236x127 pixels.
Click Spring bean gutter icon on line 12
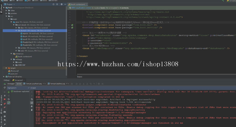72,28
